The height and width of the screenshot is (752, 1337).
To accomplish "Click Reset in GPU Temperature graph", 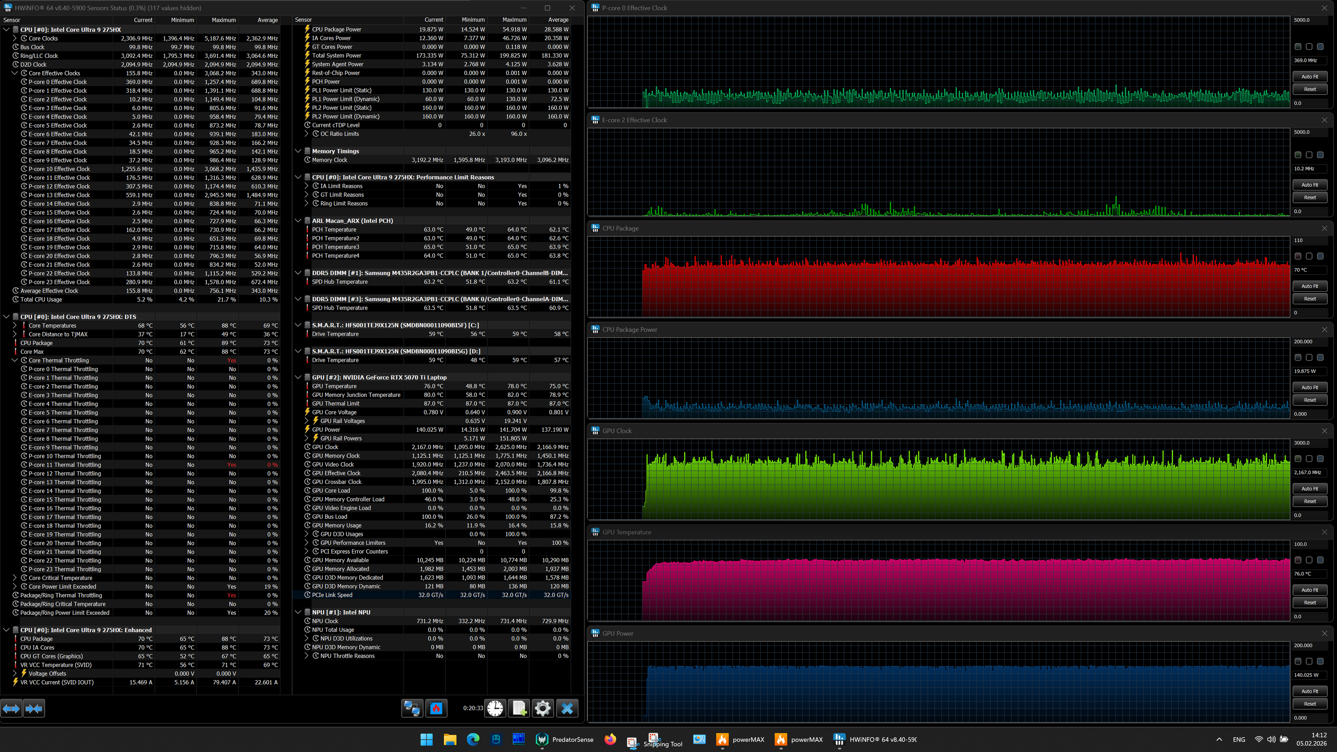I will [x=1309, y=602].
